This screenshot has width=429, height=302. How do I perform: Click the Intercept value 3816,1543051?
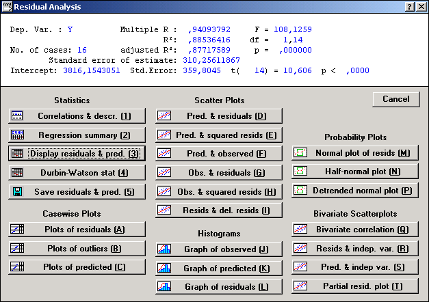(92, 70)
